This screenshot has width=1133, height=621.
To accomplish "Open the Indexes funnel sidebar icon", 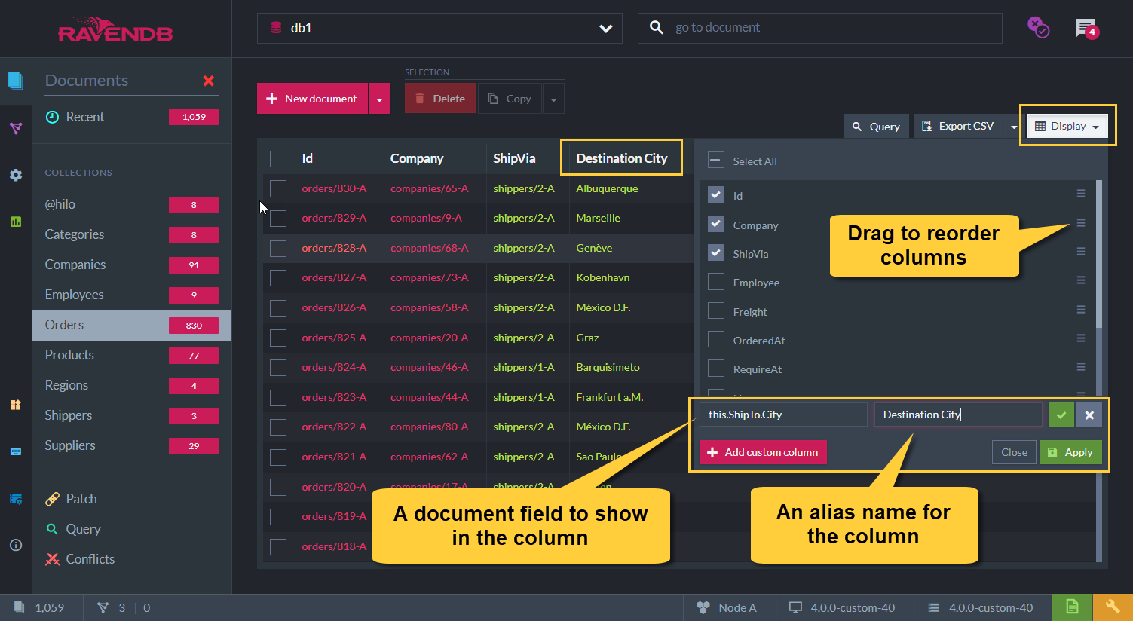I will [16, 129].
